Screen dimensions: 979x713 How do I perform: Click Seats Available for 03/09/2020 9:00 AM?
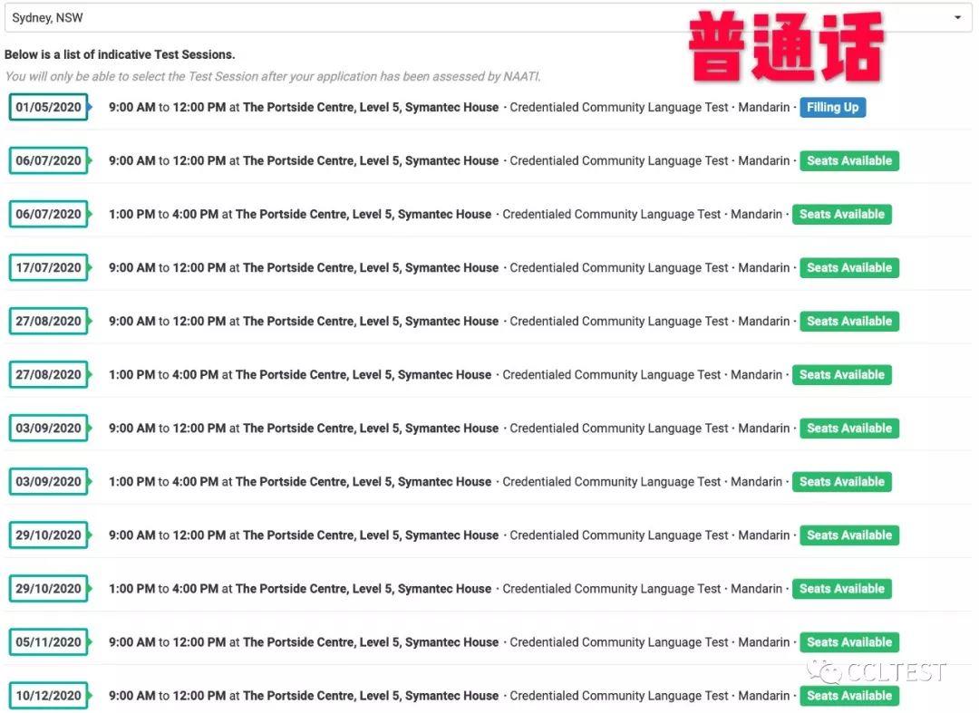click(x=849, y=429)
